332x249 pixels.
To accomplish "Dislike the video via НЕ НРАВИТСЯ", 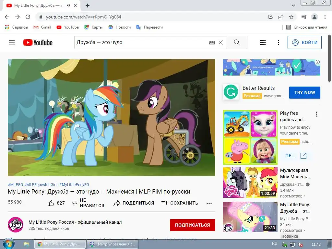I will coord(88,203).
